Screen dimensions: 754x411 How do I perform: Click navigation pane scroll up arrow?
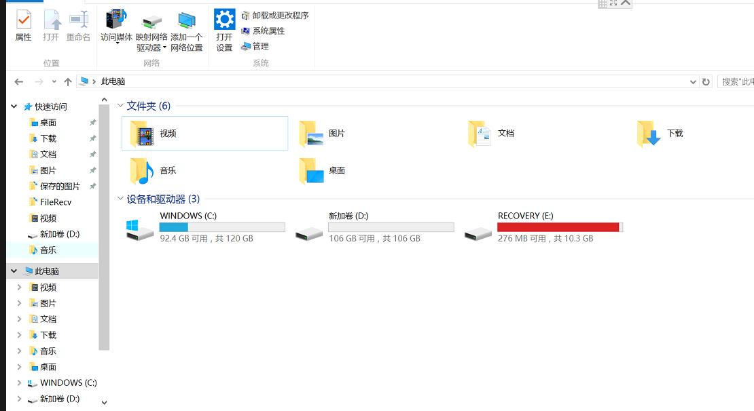pyautogui.click(x=104, y=100)
